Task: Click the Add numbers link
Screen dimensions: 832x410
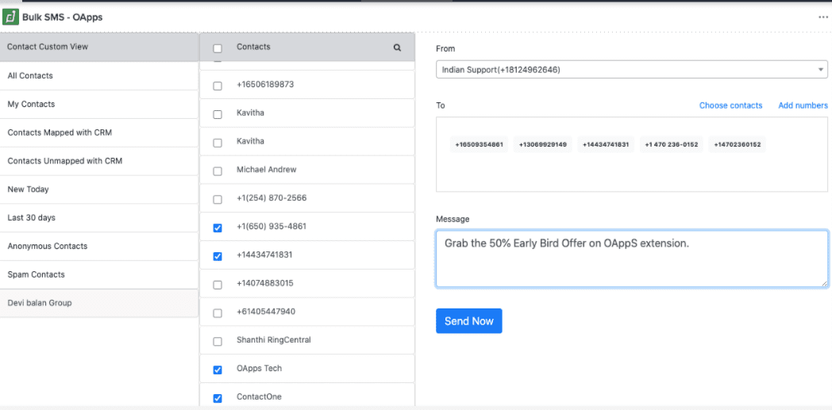Action: [803, 105]
